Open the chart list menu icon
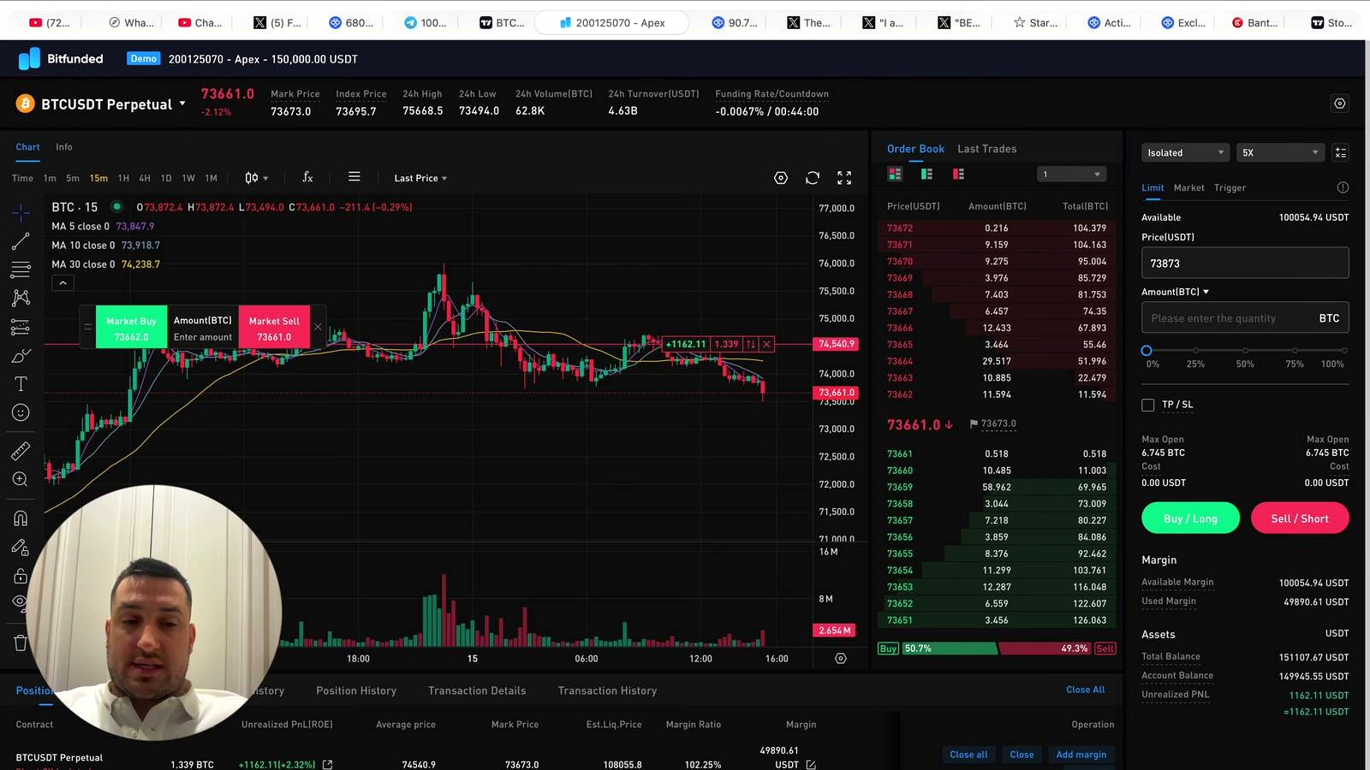Image resolution: width=1370 pixels, height=770 pixels. tap(354, 177)
